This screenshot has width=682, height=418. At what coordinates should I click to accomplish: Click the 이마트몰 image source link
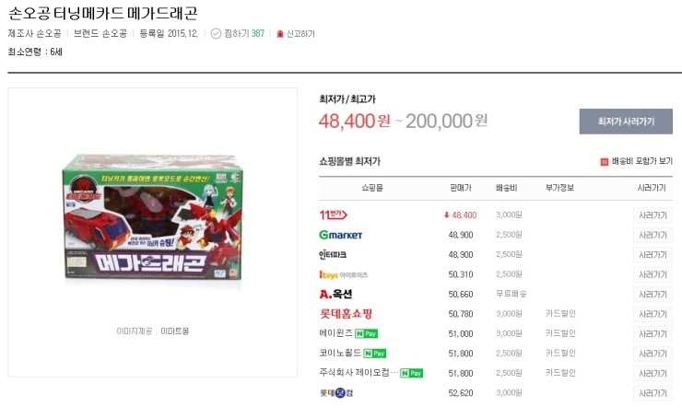175,331
